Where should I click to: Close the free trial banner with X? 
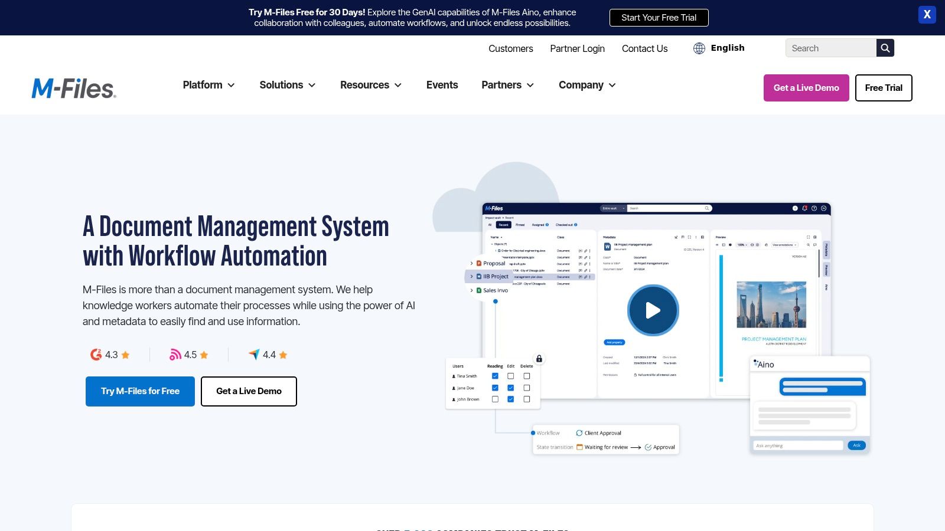click(x=927, y=15)
